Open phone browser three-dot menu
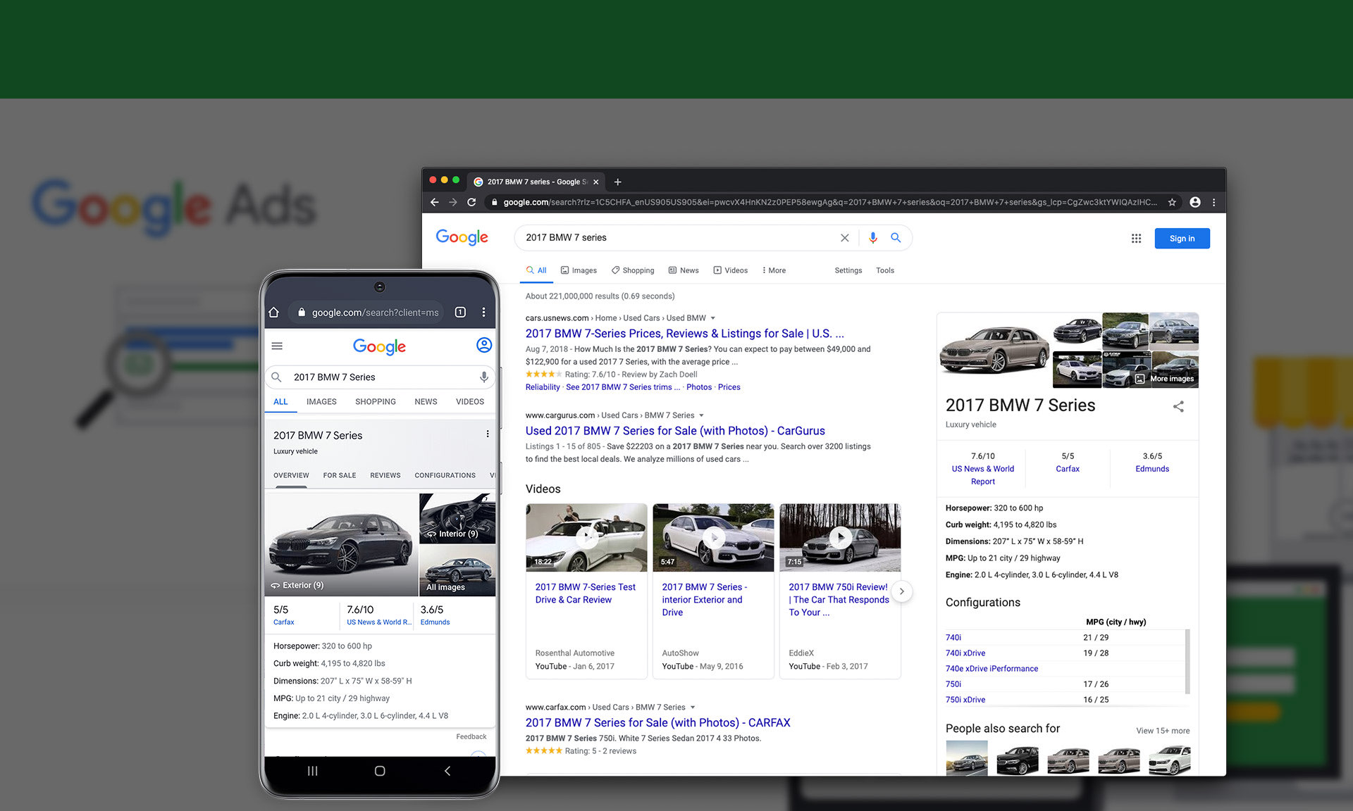Screen dimensions: 1353x811 click(x=483, y=312)
